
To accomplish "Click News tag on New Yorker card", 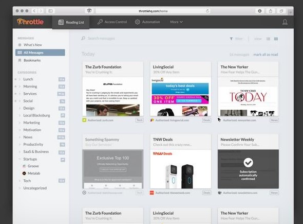I will tap(274, 120).
